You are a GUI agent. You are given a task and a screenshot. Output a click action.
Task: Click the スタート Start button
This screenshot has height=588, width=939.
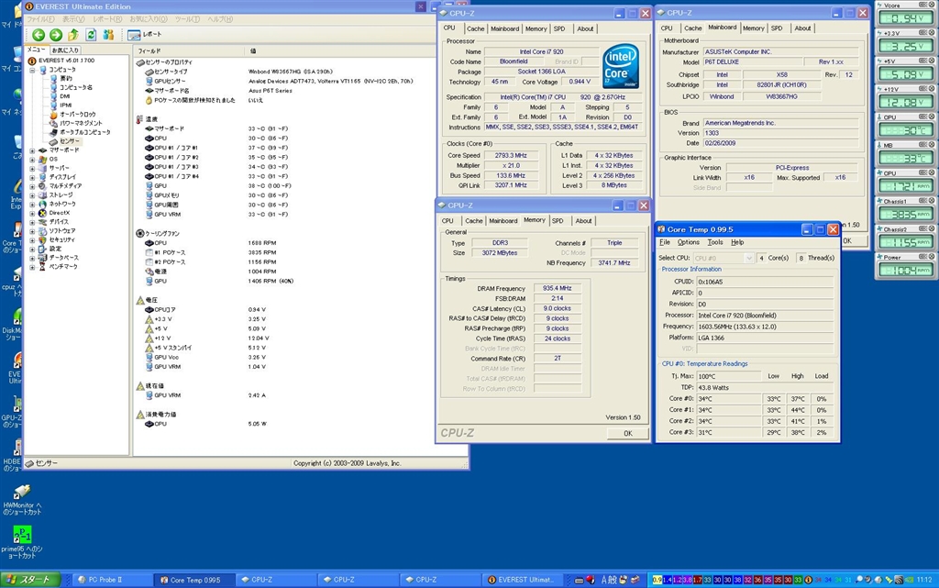coord(31,580)
